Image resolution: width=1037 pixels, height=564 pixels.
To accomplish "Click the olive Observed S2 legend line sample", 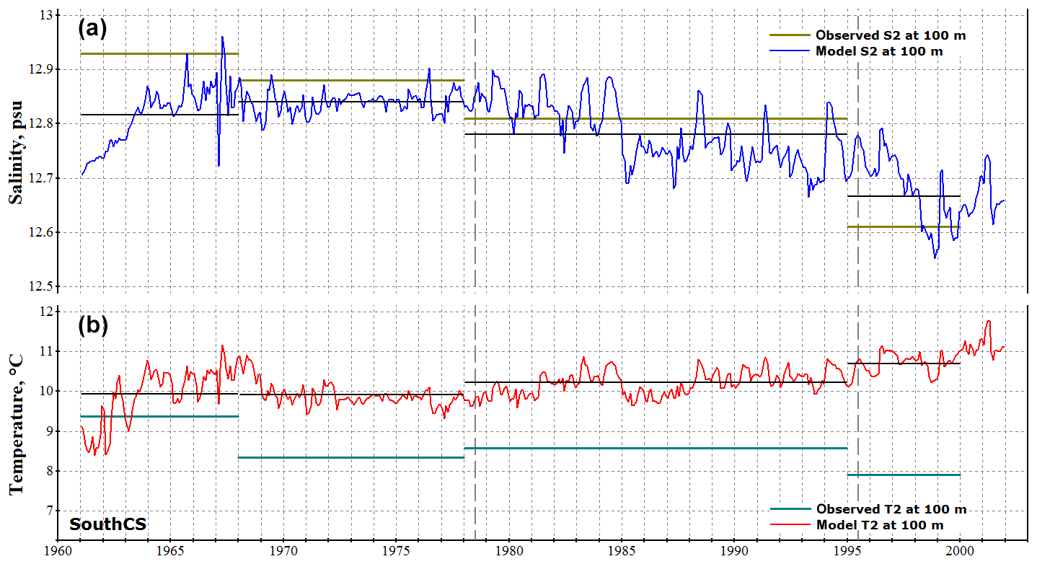I will pyautogui.click(x=790, y=35).
